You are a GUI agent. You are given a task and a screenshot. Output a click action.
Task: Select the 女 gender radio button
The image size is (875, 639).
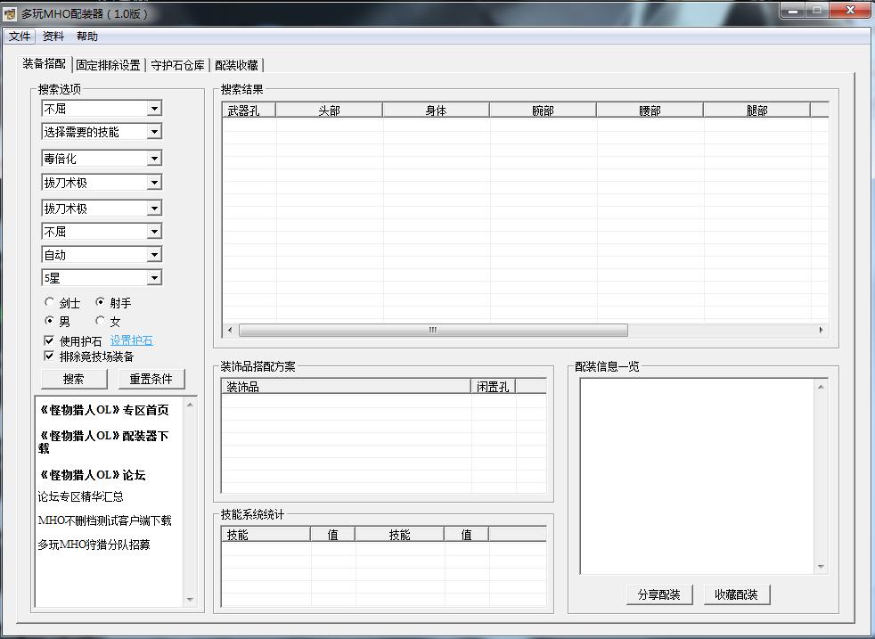coord(100,322)
